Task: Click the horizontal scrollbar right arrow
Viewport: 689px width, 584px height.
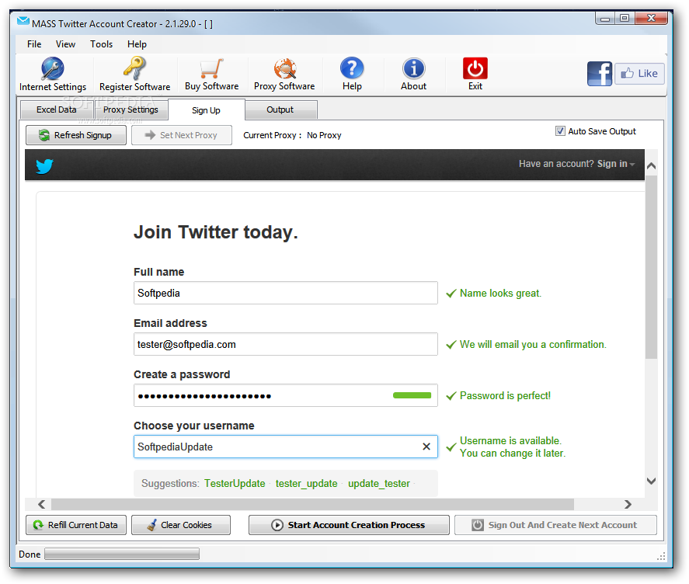Action: pyautogui.click(x=628, y=504)
